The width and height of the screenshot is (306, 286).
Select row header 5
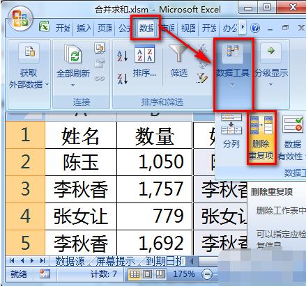point(25,243)
